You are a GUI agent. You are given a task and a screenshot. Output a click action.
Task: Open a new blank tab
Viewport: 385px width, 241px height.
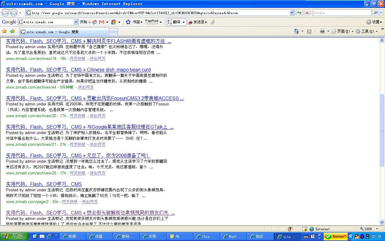(113, 32)
